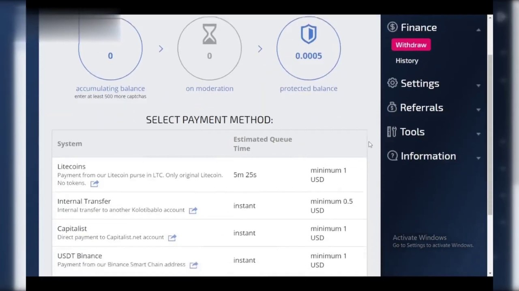Click the sidebar vertical scrollbar
519x291 pixels.
click(x=490, y=133)
